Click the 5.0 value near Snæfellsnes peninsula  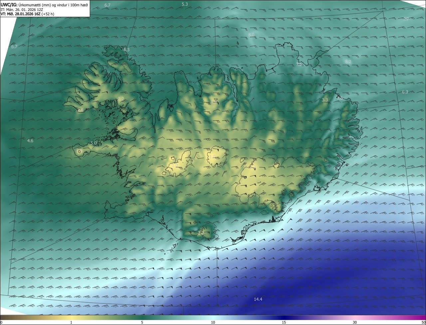pos(94,143)
